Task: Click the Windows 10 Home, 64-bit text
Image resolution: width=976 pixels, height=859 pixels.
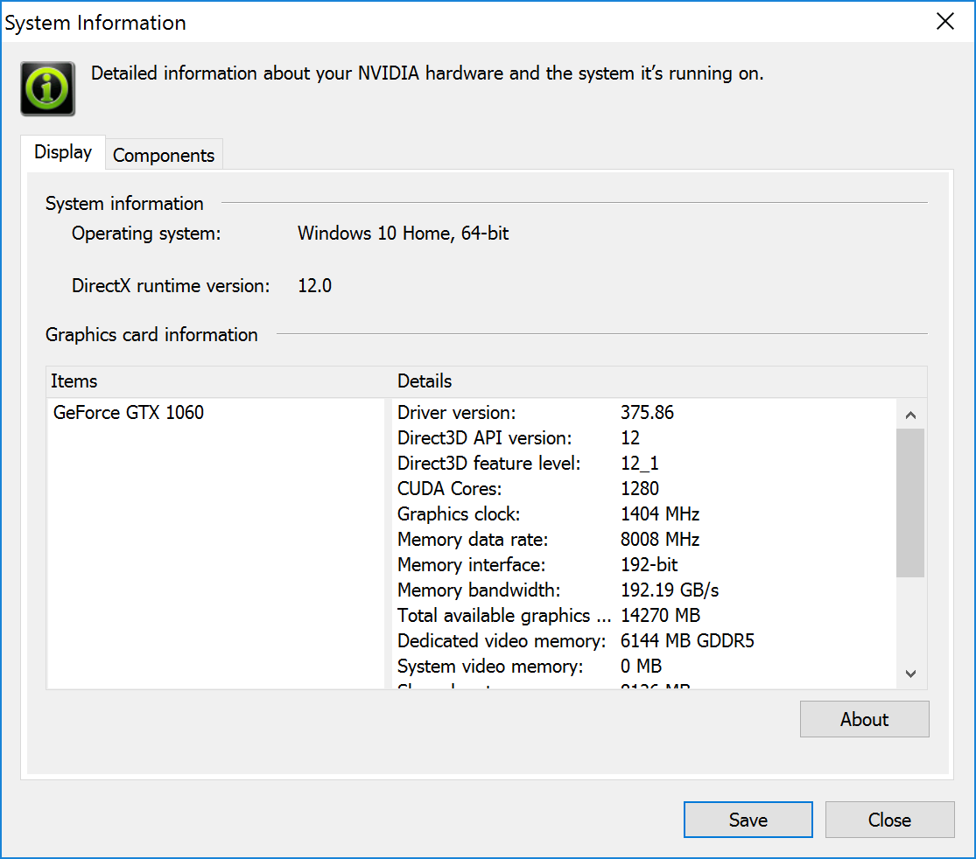Action: pos(403,234)
